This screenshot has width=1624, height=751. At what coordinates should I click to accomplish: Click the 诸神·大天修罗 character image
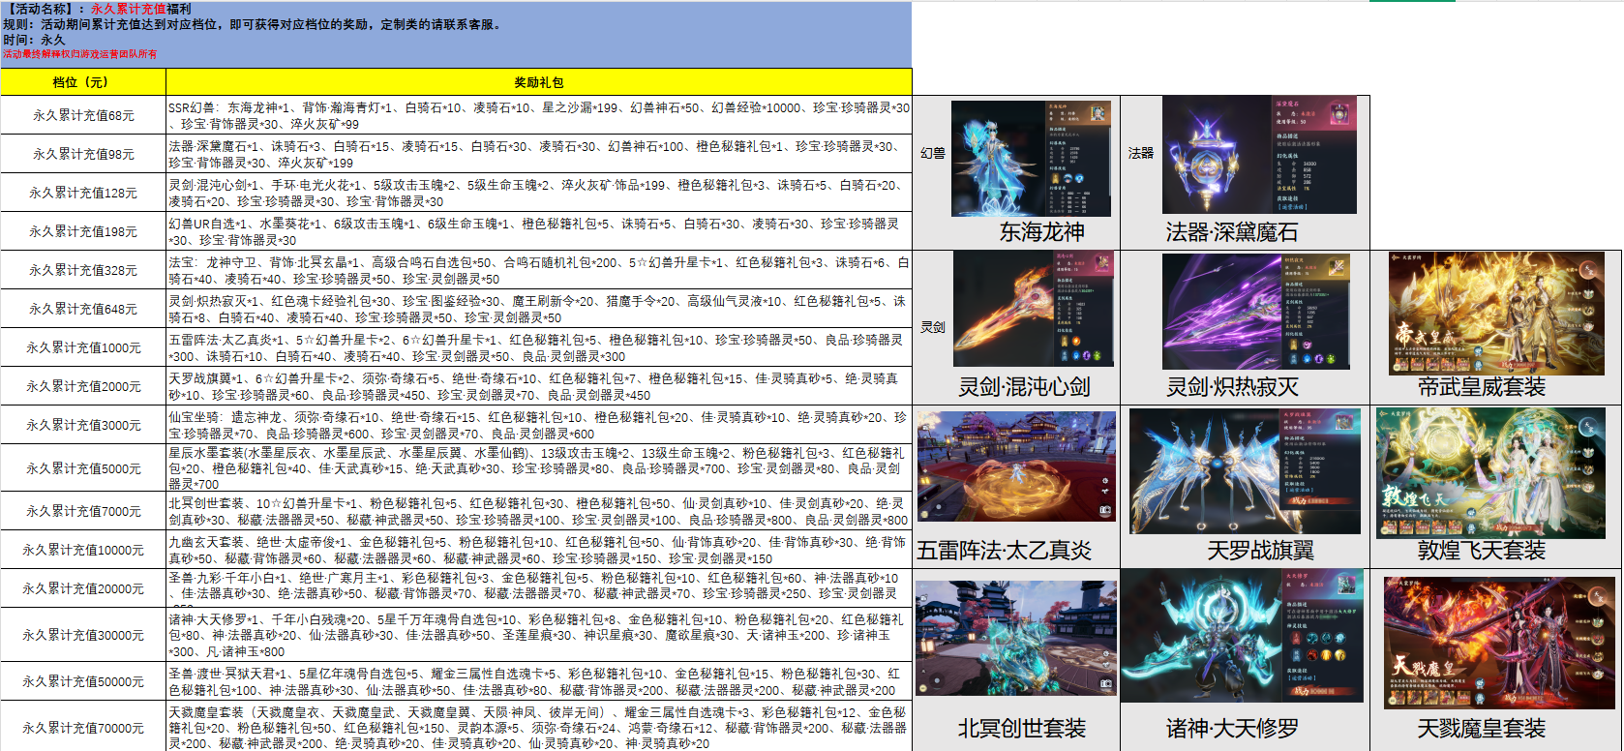coord(1242,636)
